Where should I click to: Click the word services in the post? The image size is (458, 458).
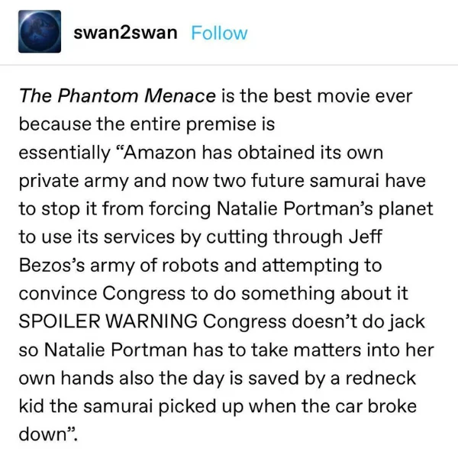(x=140, y=237)
